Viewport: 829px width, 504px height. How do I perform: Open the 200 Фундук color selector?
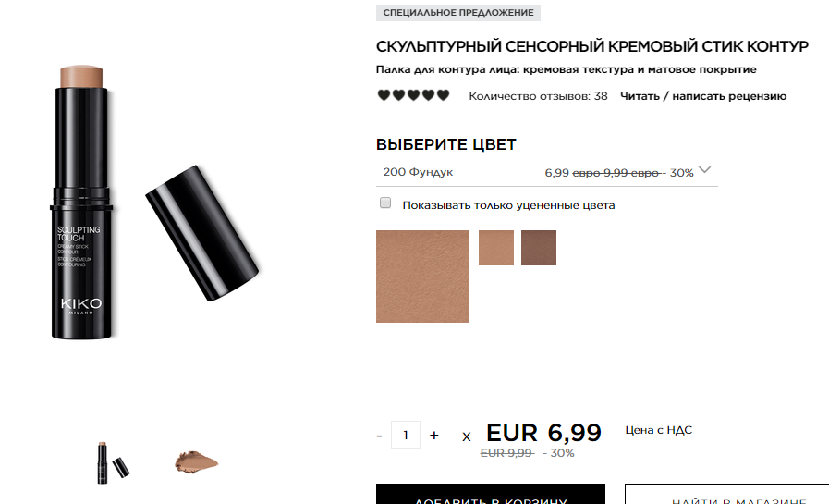click(x=547, y=172)
